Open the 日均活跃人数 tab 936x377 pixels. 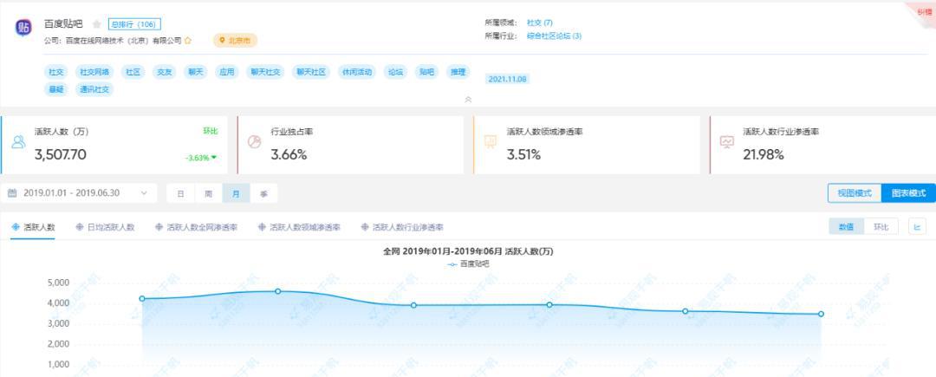pyautogui.click(x=105, y=227)
